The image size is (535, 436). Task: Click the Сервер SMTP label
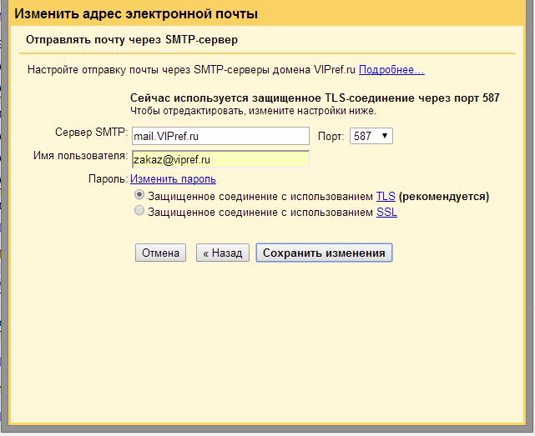tap(91, 133)
